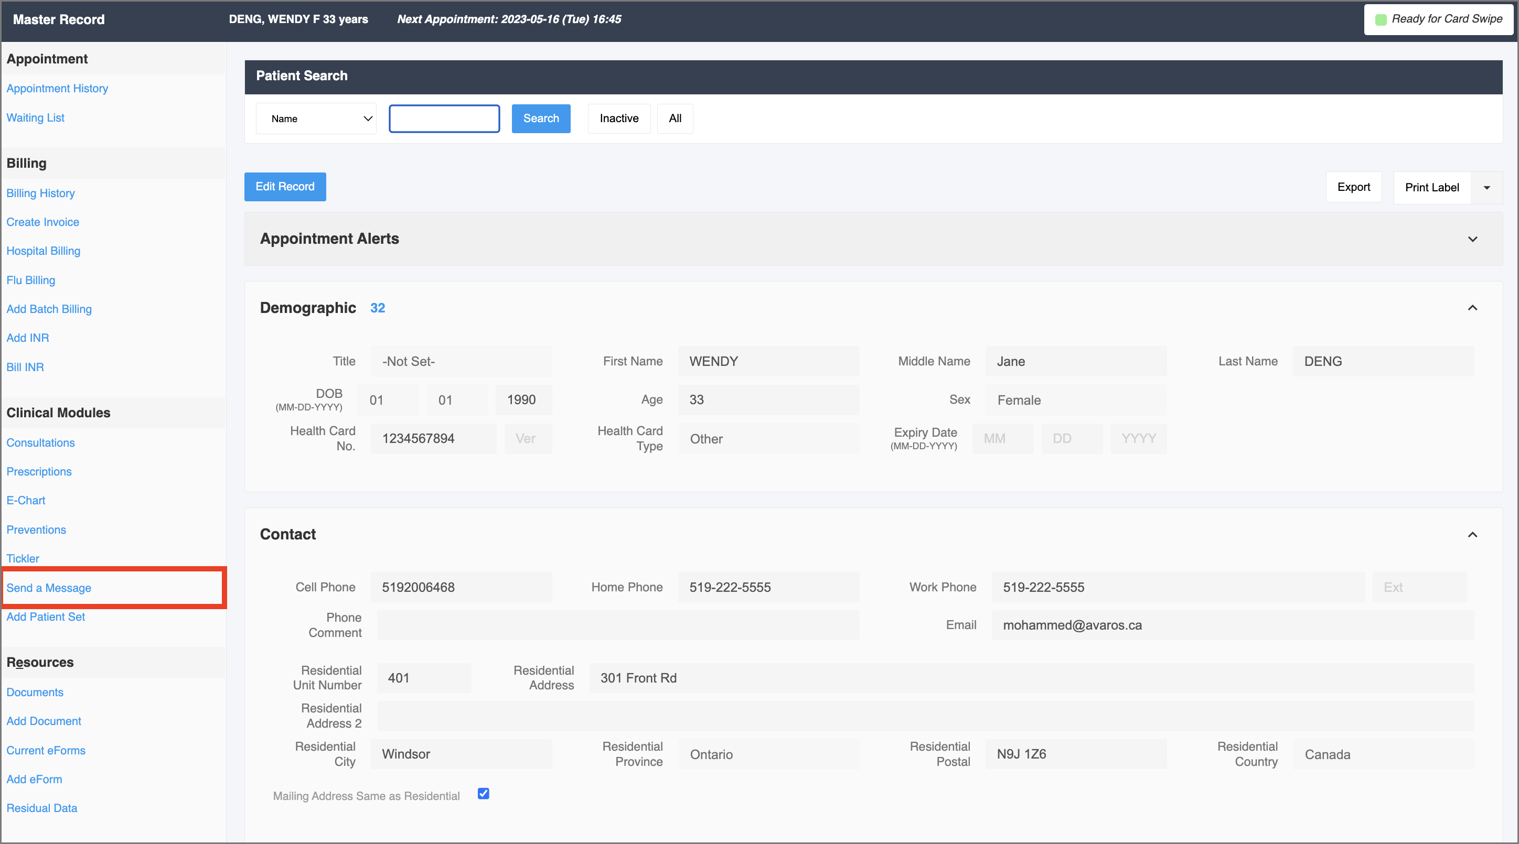Click the Middle Name field Jane

[x=1076, y=361]
